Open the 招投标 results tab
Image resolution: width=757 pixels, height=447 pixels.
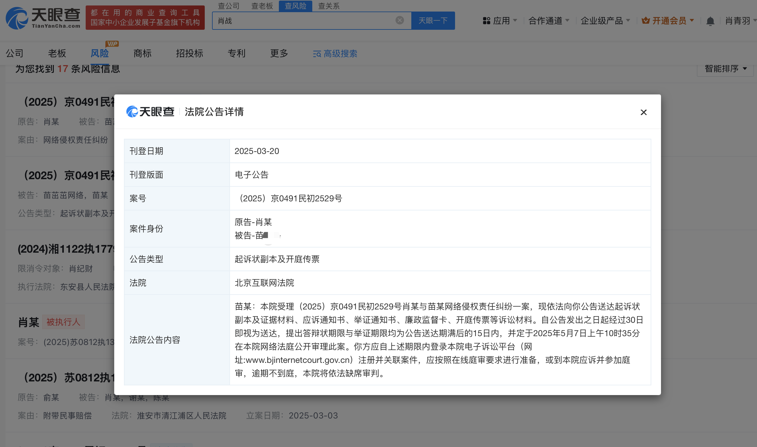pos(189,53)
